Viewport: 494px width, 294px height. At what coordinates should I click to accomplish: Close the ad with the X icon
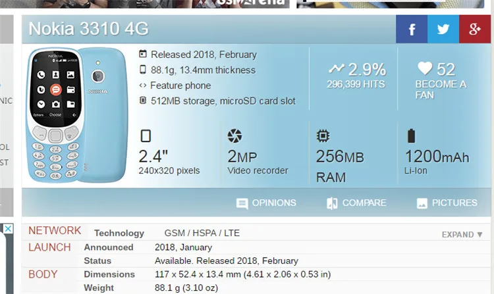(8, 229)
